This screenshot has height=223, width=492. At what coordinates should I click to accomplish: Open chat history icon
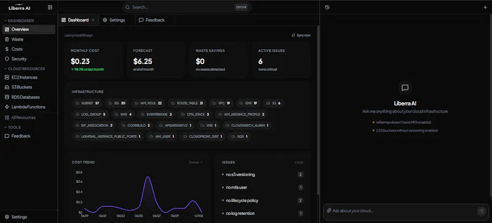pyautogui.click(x=327, y=7)
